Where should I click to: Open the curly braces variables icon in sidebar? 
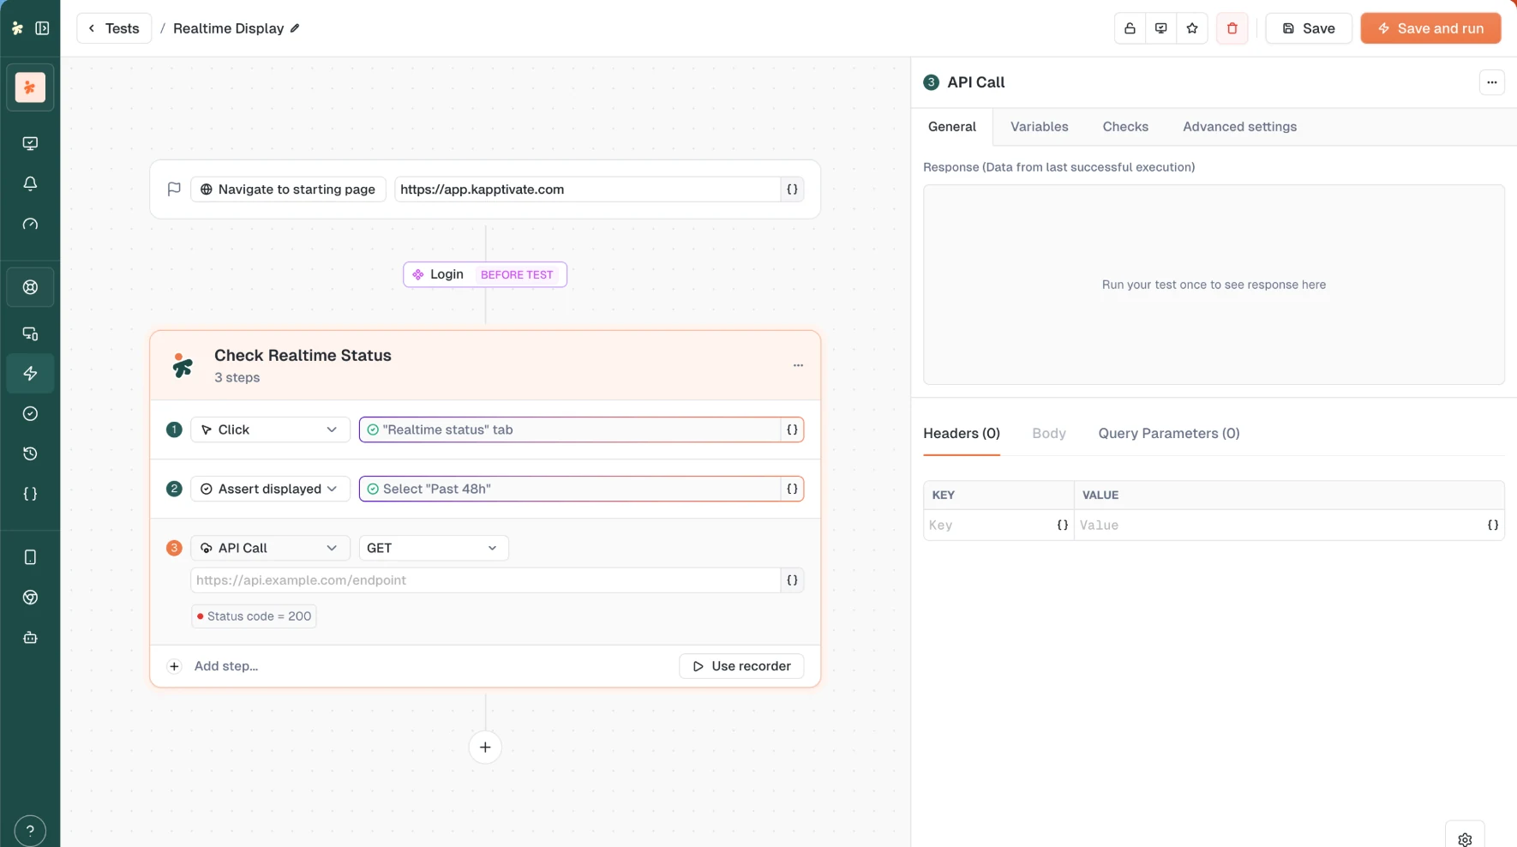coord(30,494)
